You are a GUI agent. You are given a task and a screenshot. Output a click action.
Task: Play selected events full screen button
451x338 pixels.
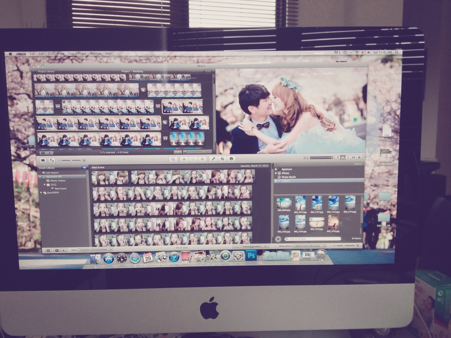pyautogui.click(x=57, y=250)
